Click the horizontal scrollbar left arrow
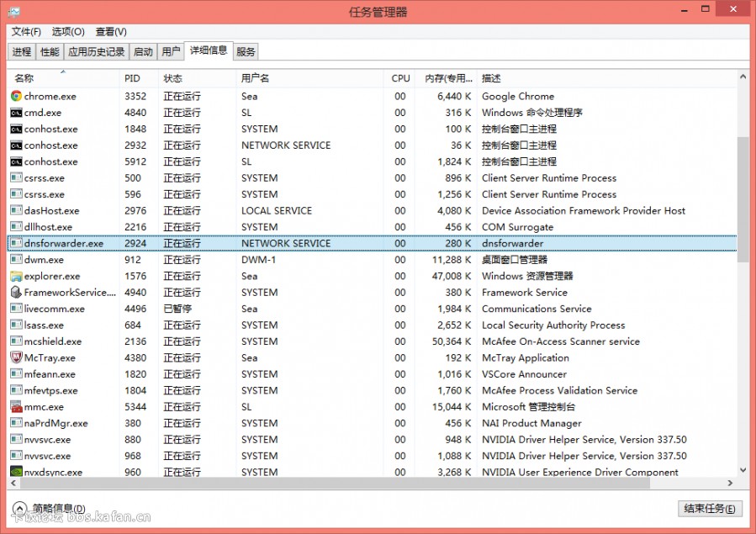The width and height of the screenshot is (756, 534). click(x=13, y=483)
